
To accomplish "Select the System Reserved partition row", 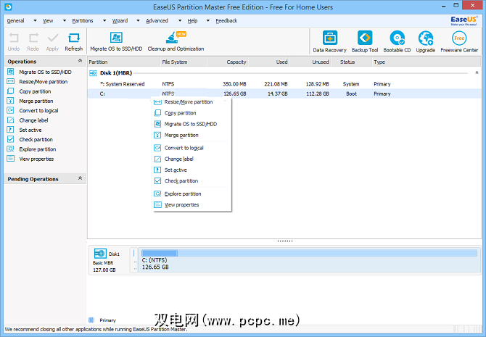I will click(284, 84).
